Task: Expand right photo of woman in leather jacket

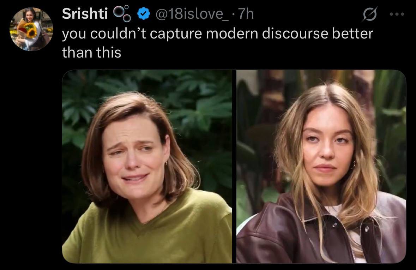Action: (321, 167)
